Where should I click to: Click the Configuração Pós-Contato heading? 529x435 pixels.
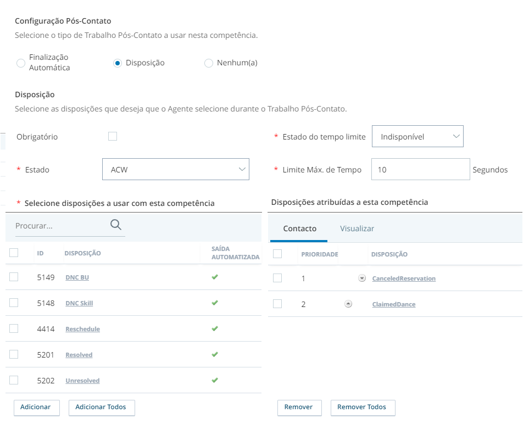(63, 21)
